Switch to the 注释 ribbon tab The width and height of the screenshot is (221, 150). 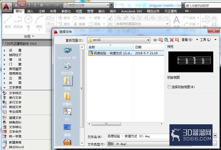[42, 11]
